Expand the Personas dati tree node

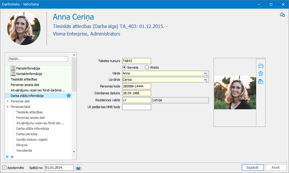click(x=8, y=101)
